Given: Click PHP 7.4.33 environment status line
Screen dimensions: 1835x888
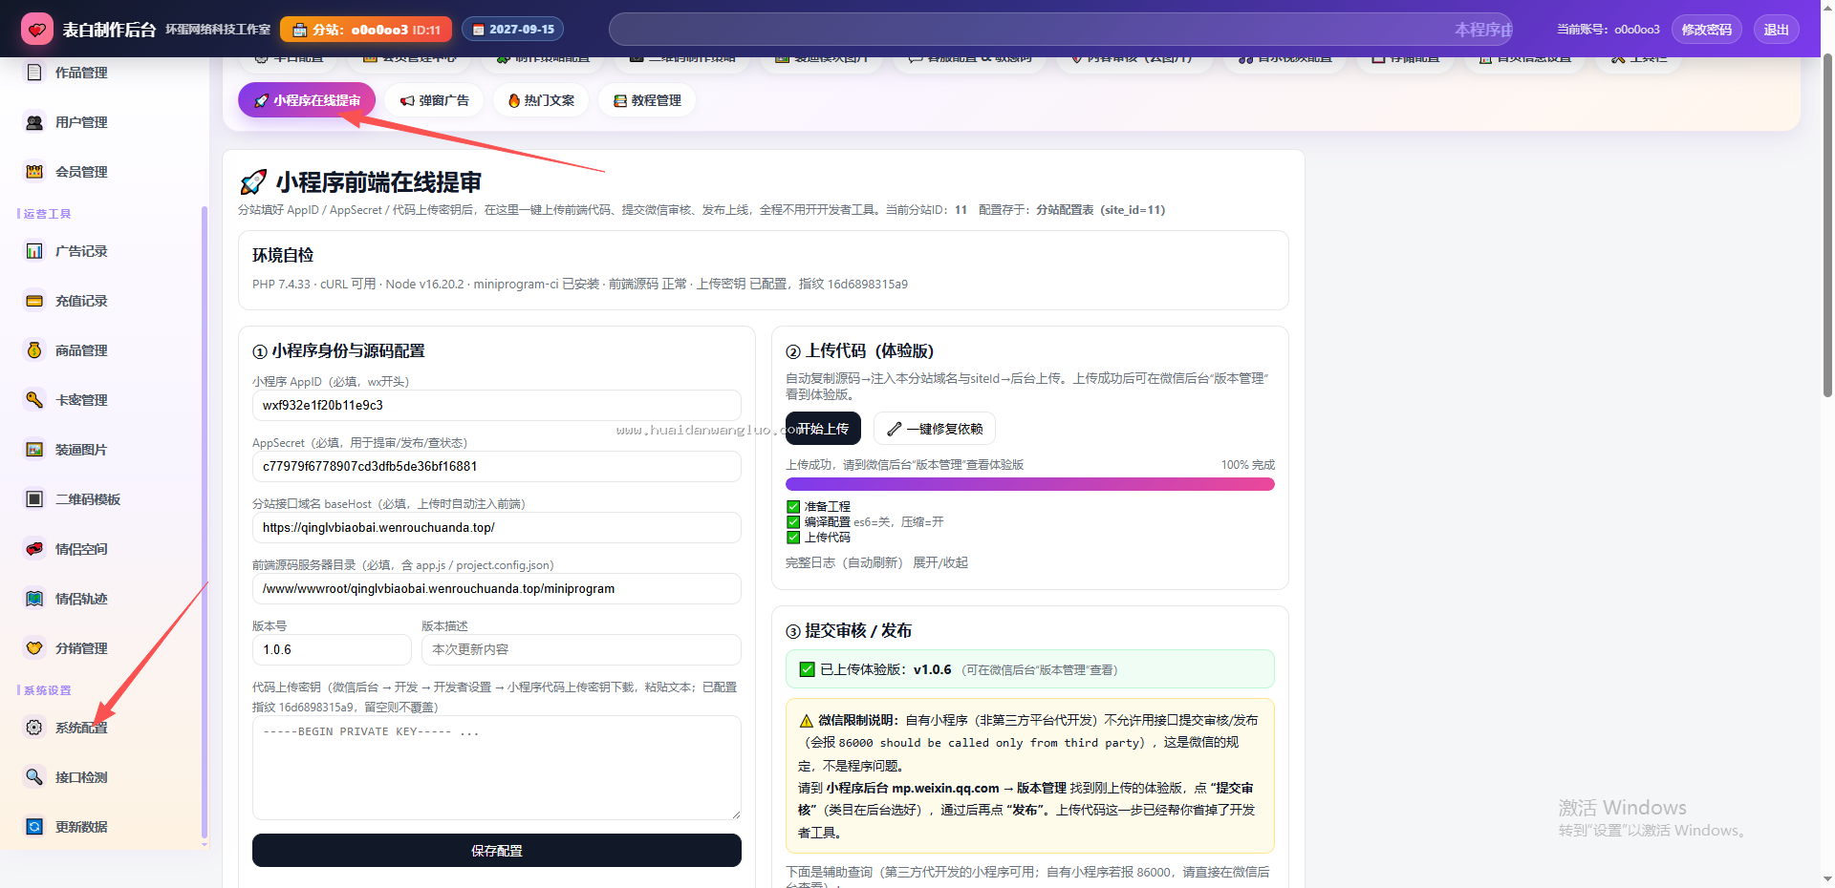Looking at the screenshot, I should point(580,284).
